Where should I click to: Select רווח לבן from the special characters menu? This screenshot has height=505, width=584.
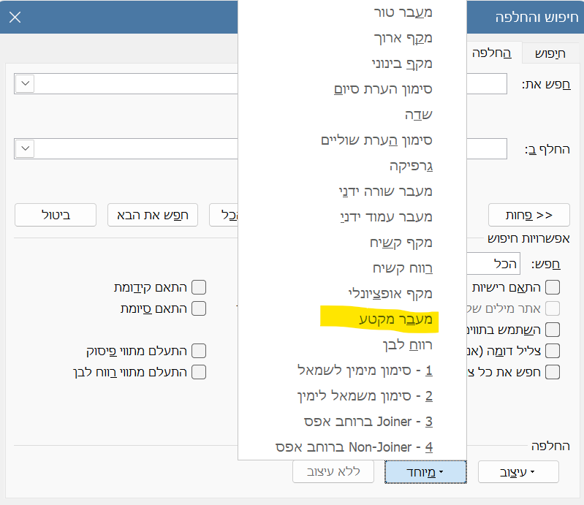tap(407, 345)
